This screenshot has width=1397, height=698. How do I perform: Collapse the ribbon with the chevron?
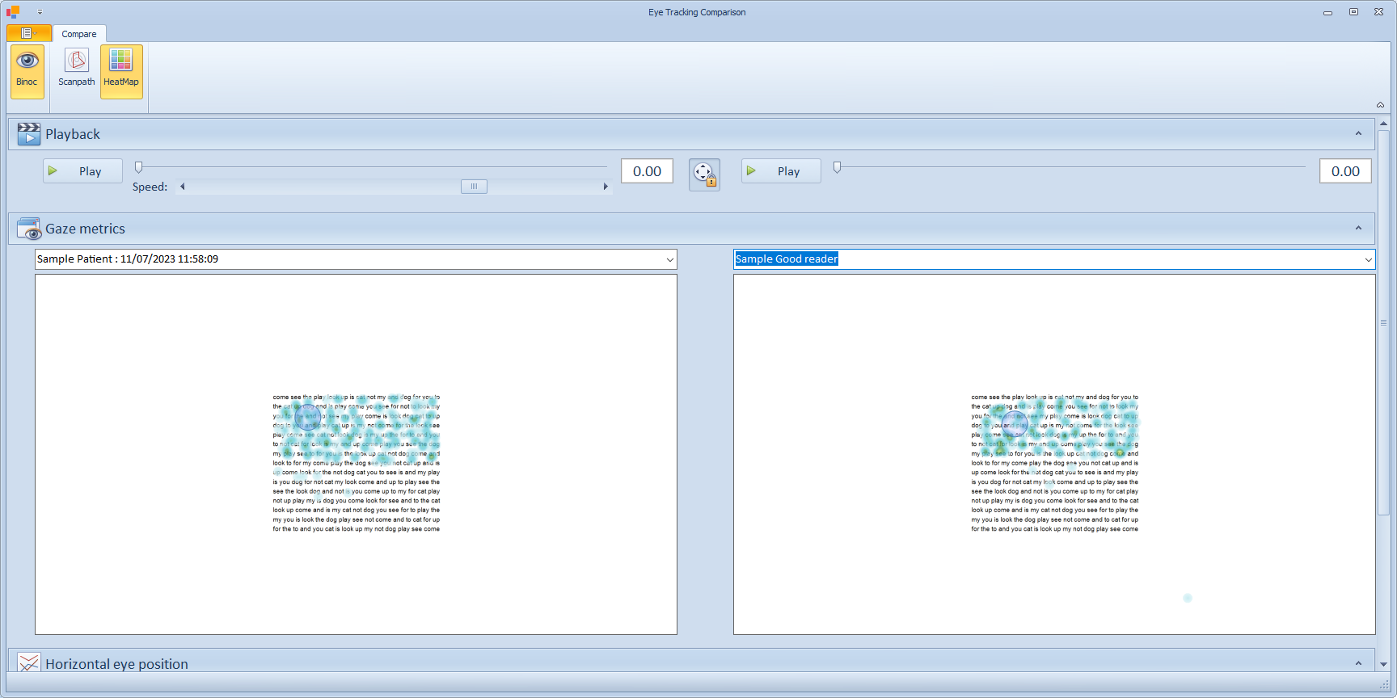1380,105
